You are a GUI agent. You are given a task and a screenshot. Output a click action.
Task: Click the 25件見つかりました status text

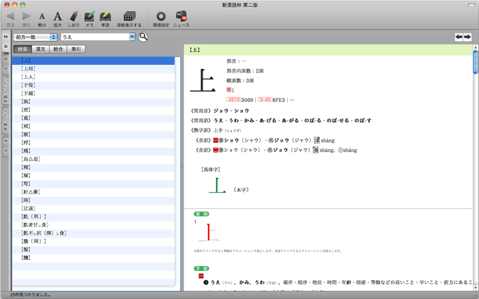tap(30, 295)
